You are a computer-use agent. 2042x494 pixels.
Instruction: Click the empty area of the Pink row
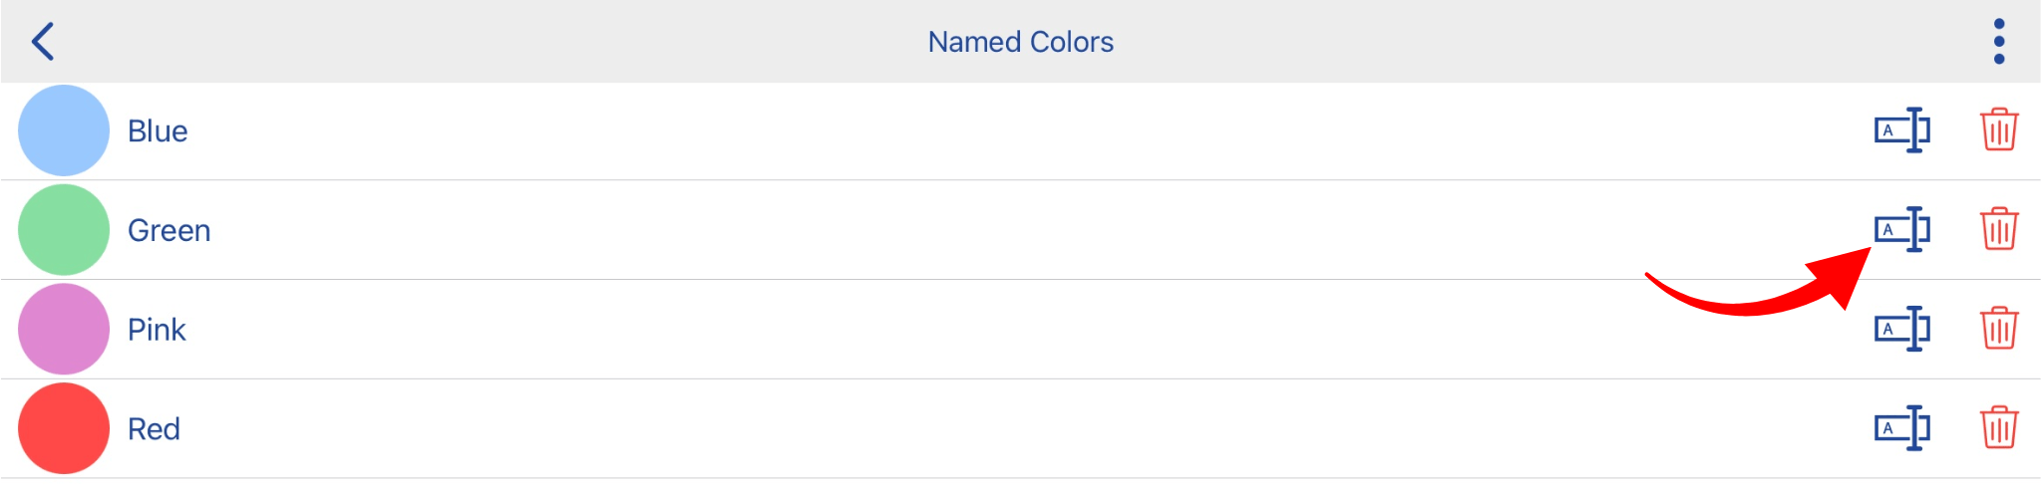[x=997, y=330]
